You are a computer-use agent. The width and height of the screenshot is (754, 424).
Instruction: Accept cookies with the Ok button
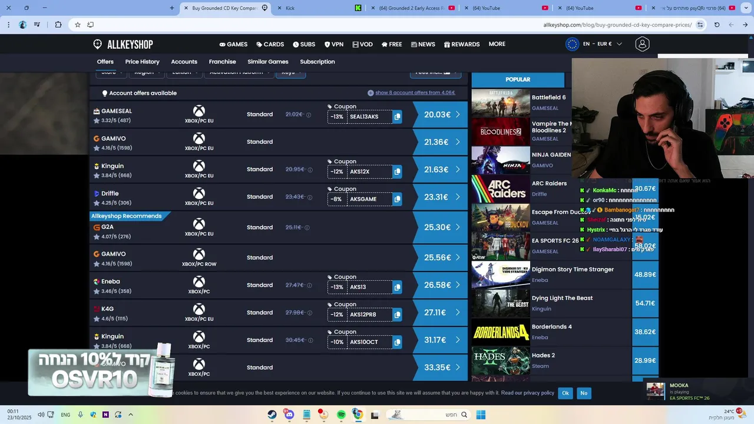pyautogui.click(x=565, y=393)
